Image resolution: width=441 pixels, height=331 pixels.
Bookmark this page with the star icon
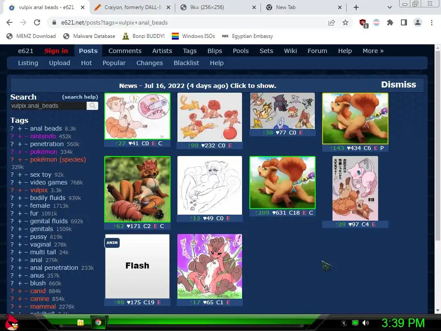tap(345, 22)
